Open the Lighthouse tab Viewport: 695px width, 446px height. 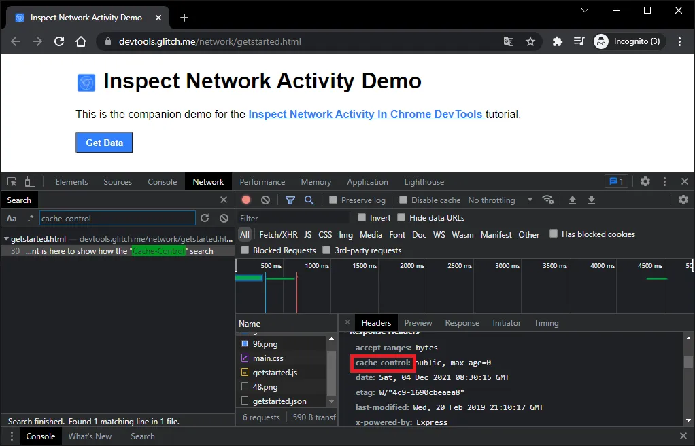(424, 182)
